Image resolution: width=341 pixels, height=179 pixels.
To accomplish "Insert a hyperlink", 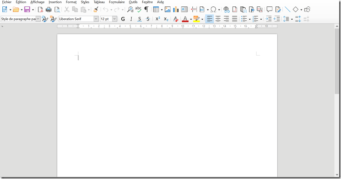I will click(227, 10).
